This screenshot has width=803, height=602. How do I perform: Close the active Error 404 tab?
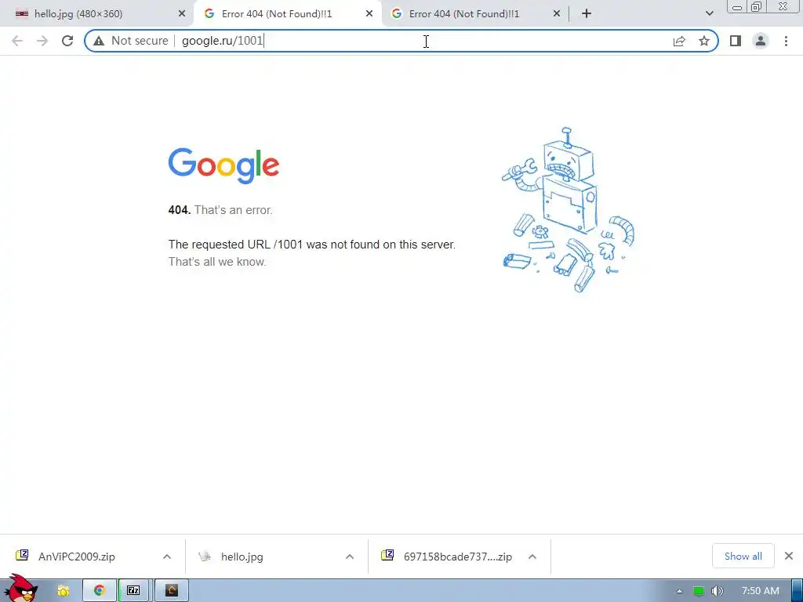[369, 14]
